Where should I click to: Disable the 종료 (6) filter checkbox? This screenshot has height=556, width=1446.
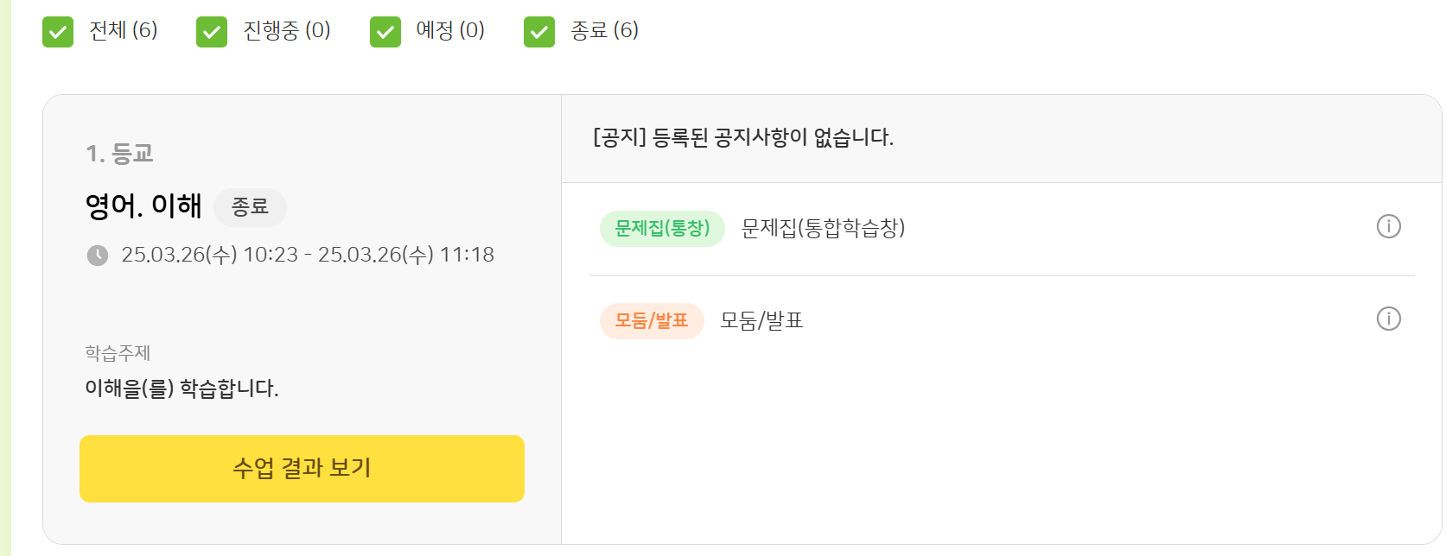tap(539, 32)
